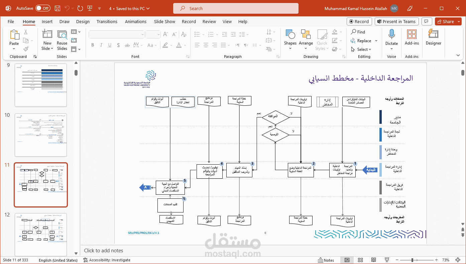Open the Slide Show tab
The width and height of the screenshot is (466, 264).
click(x=164, y=21)
